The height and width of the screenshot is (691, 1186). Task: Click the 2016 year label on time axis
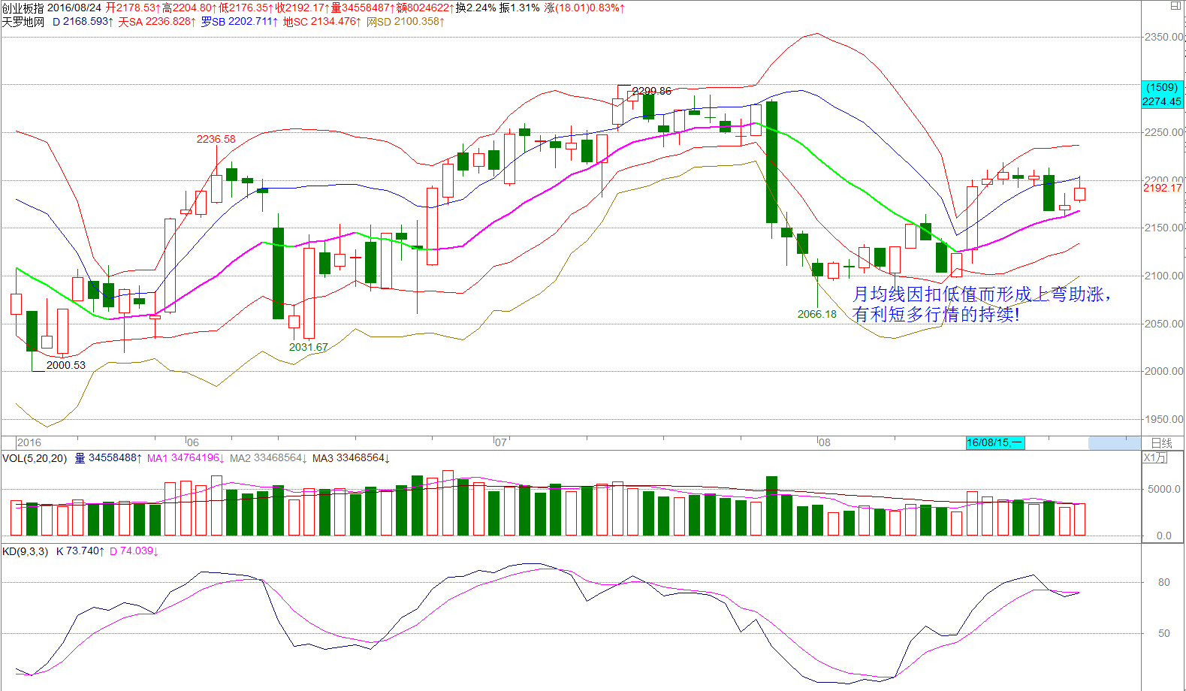coord(29,443)
